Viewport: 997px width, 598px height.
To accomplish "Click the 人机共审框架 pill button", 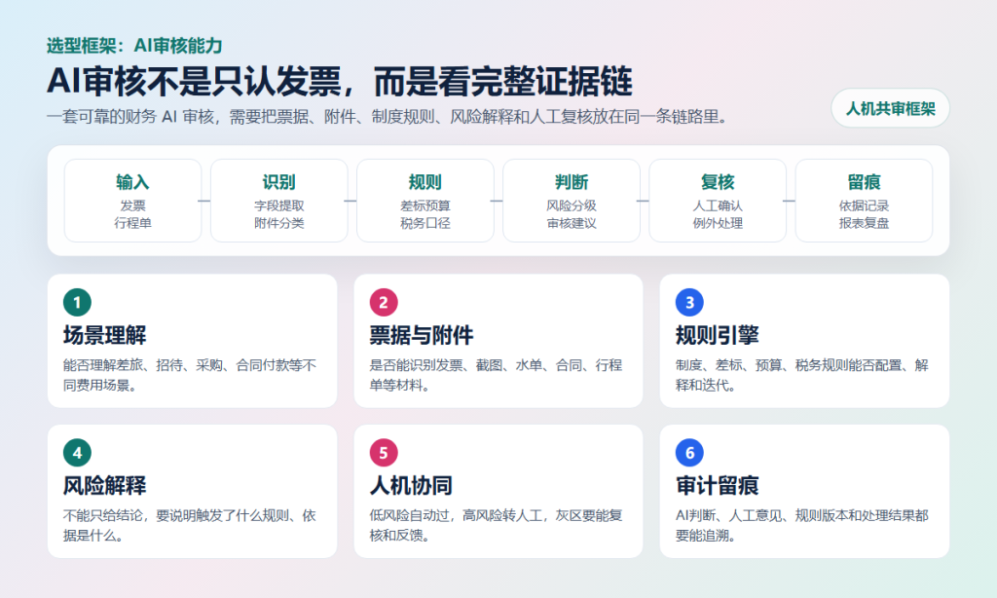I will point(890,109).
